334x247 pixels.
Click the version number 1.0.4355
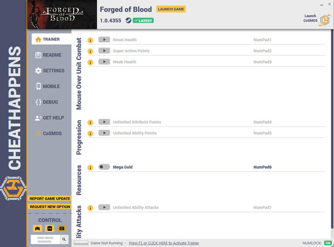point(110,21)
